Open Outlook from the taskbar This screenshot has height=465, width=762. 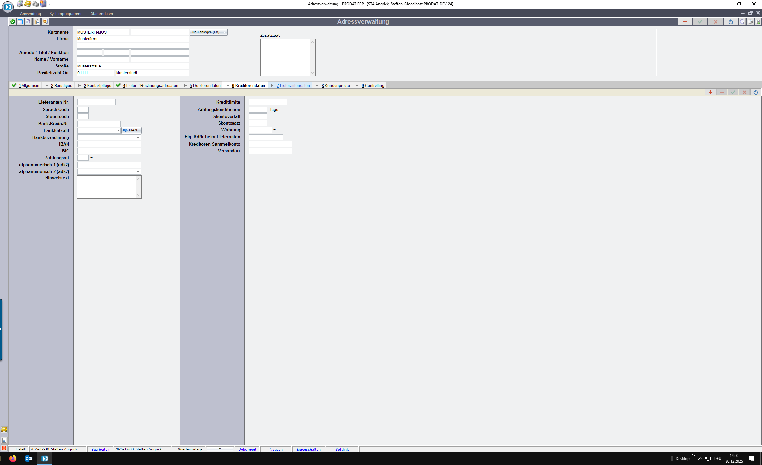[28, 458]
